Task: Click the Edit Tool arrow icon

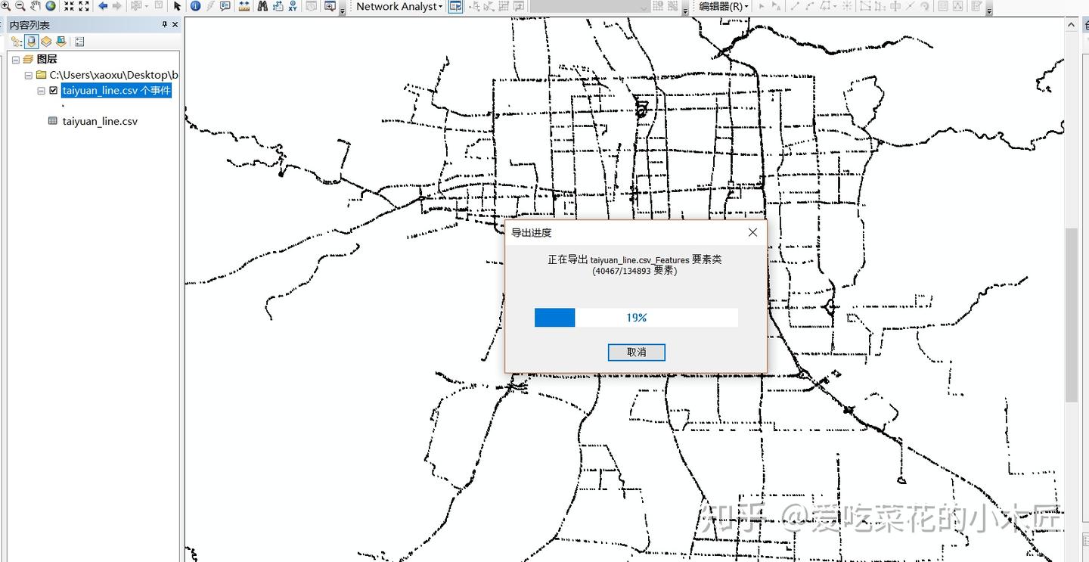Action: coord(762,6)
